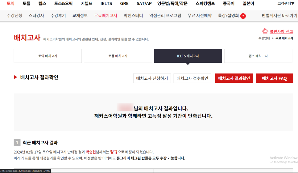Image resolution: width=298 pixels, height=173 pixels.
Task: Go to SAT/AP section
Action: (x=144, y=3)
